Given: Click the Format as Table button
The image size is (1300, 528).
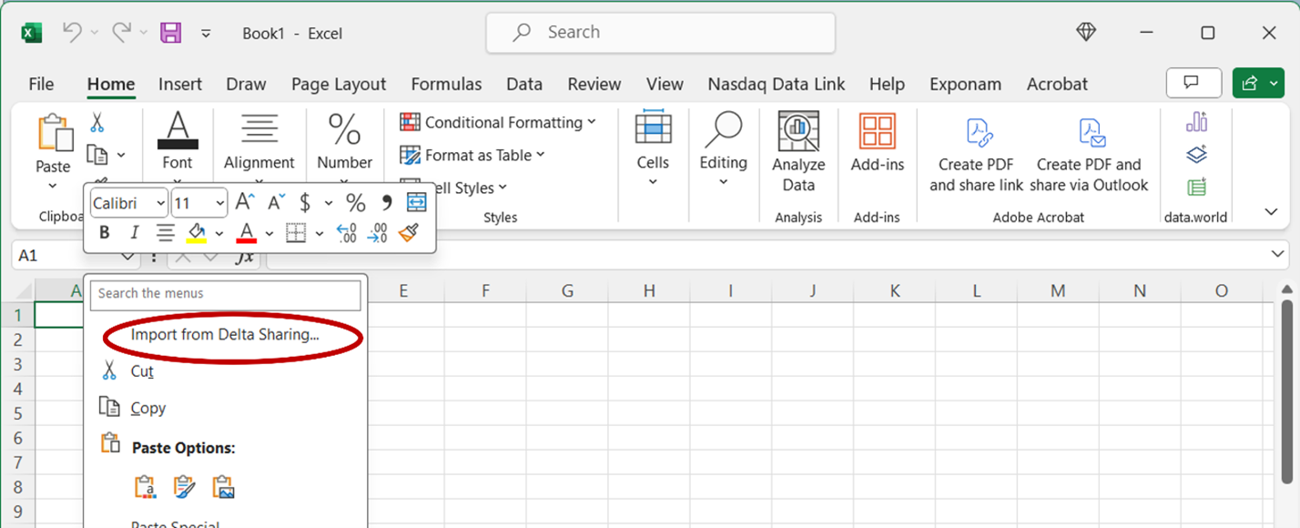Looking at the screenshot, I should (472, 155).
